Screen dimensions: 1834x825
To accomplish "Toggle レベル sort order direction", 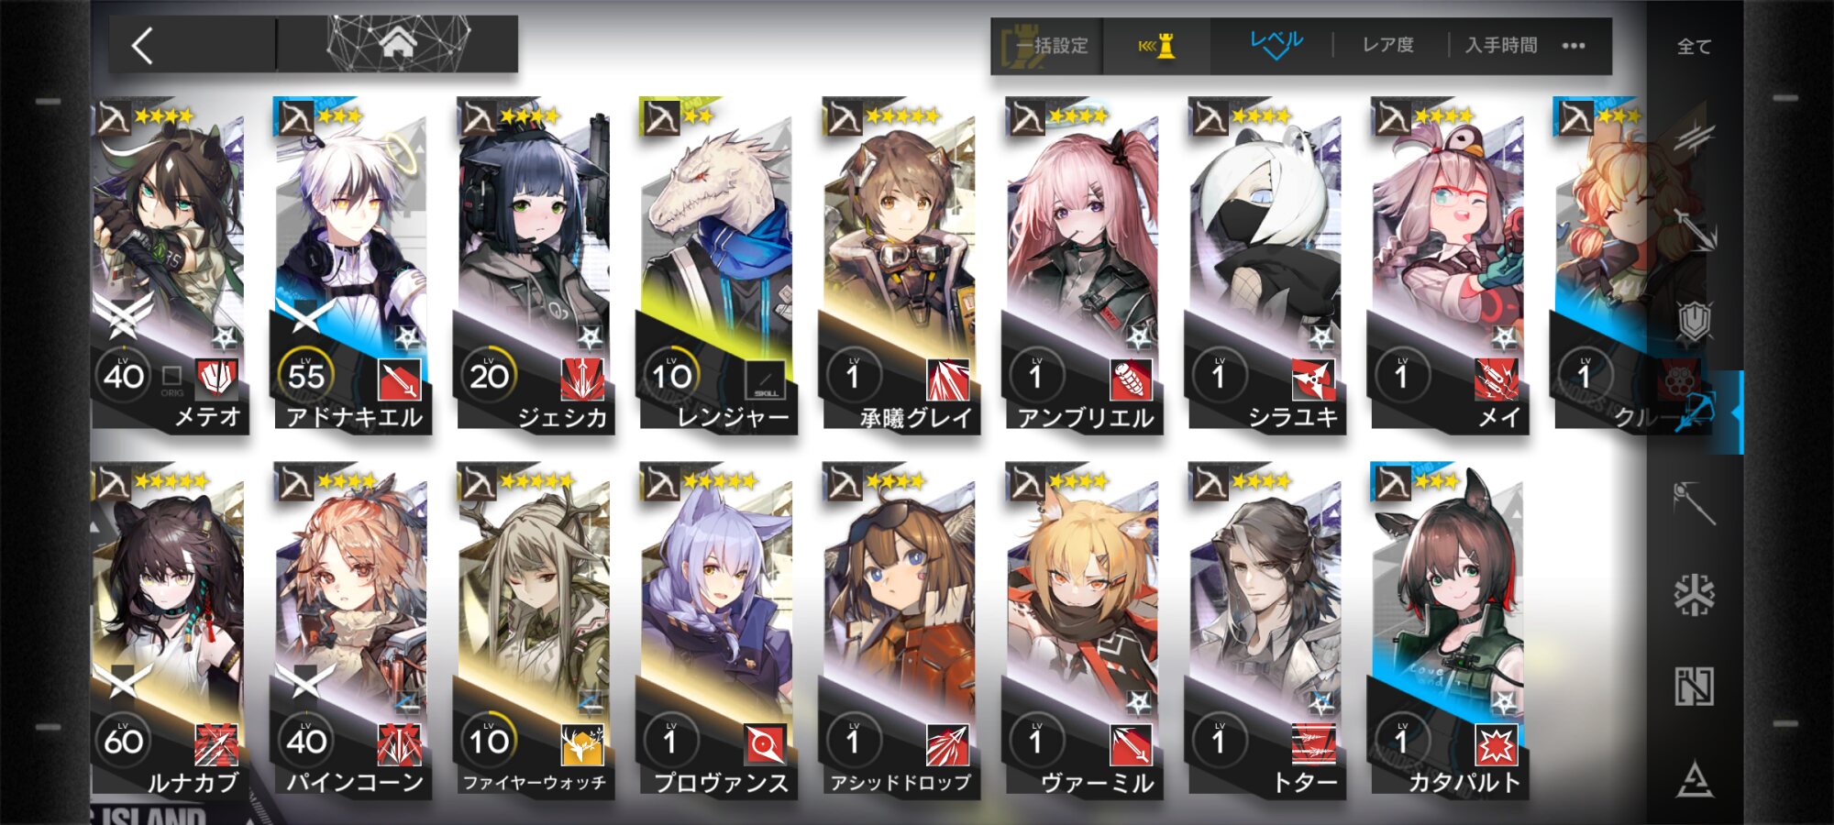I will click(1276, 44).
